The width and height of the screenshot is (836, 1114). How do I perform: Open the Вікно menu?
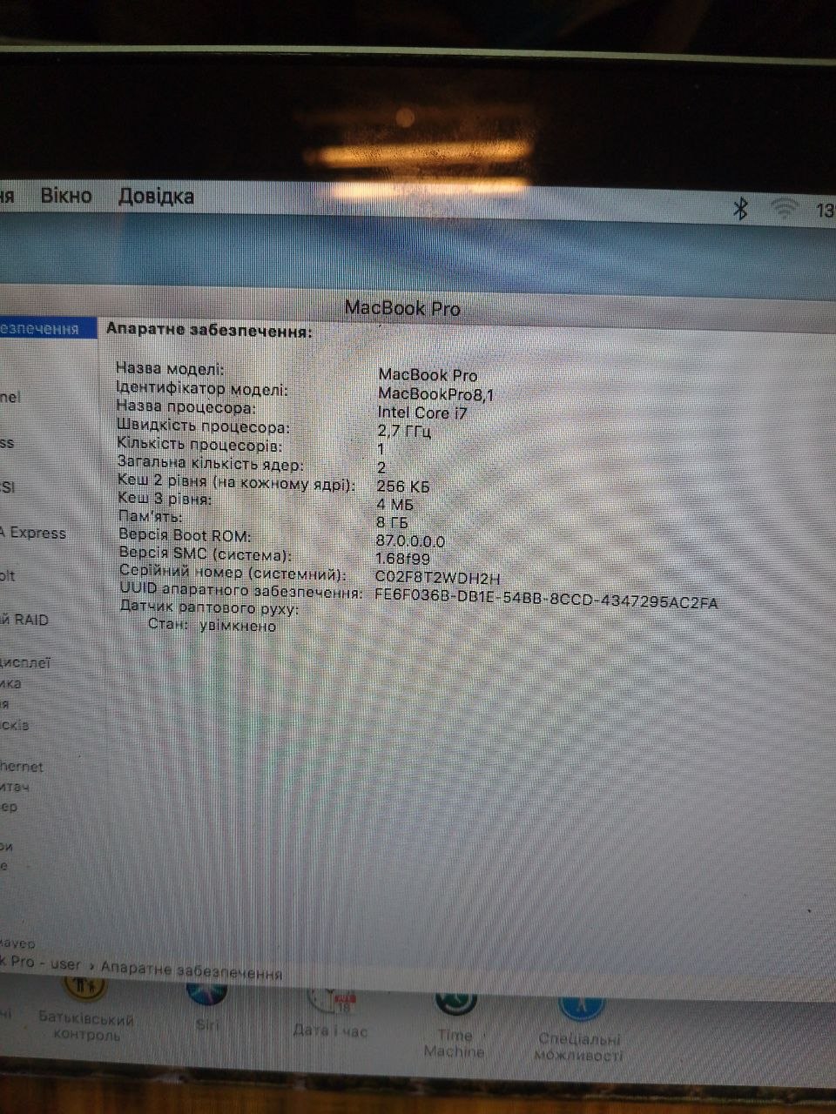tap(66, 196)
